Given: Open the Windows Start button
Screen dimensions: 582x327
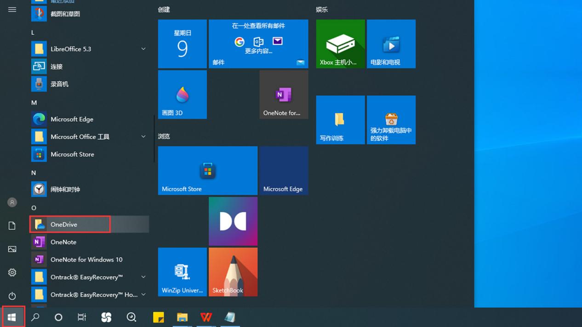Looking at the screenshot, I should point(12,317).
